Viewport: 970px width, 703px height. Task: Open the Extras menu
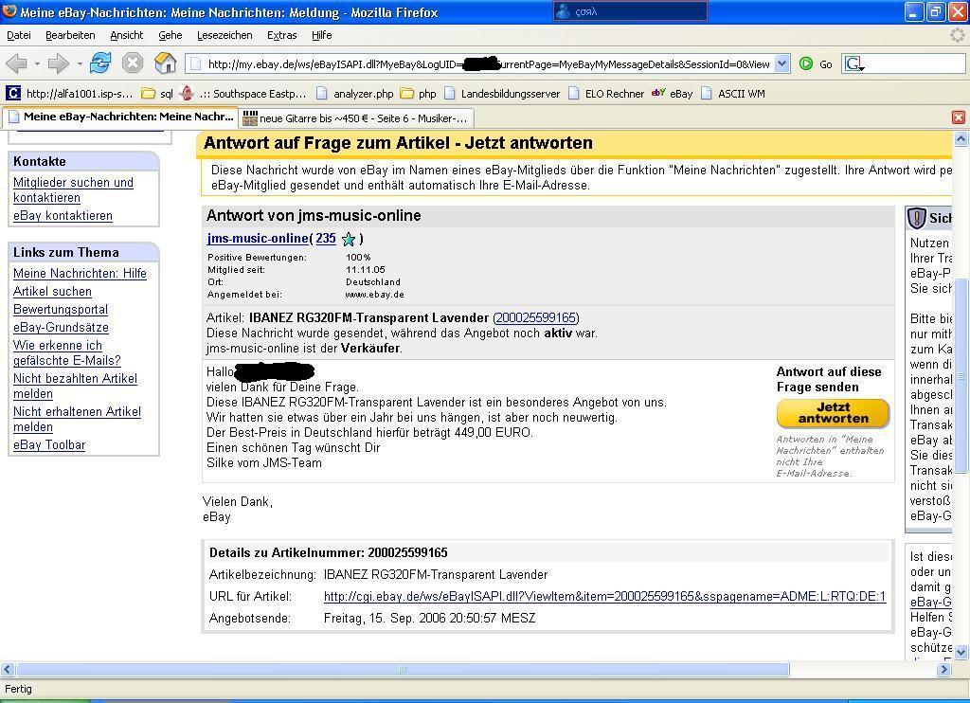pyautogui.click(x=281, y=35)
